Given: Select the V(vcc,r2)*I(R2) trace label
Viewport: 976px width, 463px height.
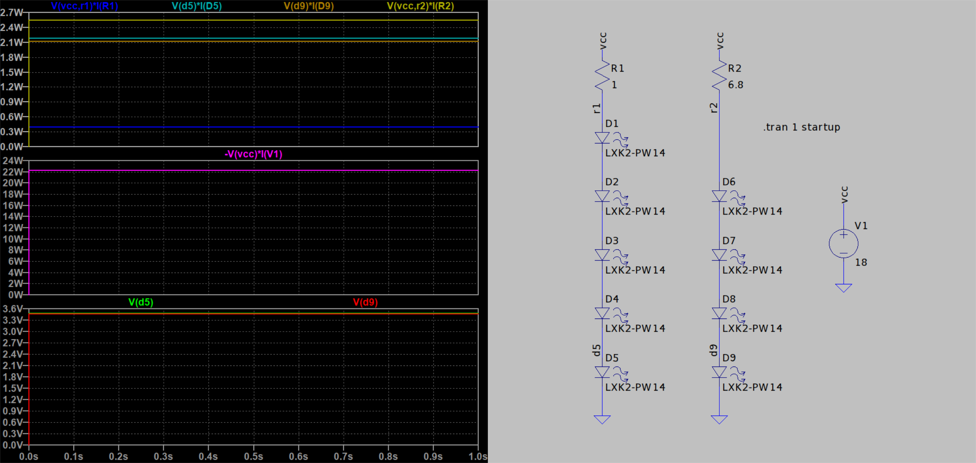Looking at the screenshot, I should tap(420, 6).
